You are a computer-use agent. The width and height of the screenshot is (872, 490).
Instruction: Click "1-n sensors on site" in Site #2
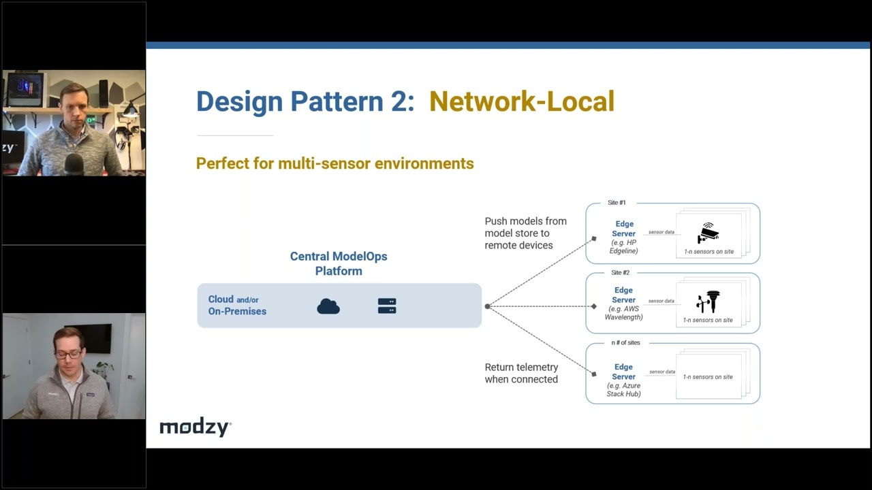pos(708,320)
